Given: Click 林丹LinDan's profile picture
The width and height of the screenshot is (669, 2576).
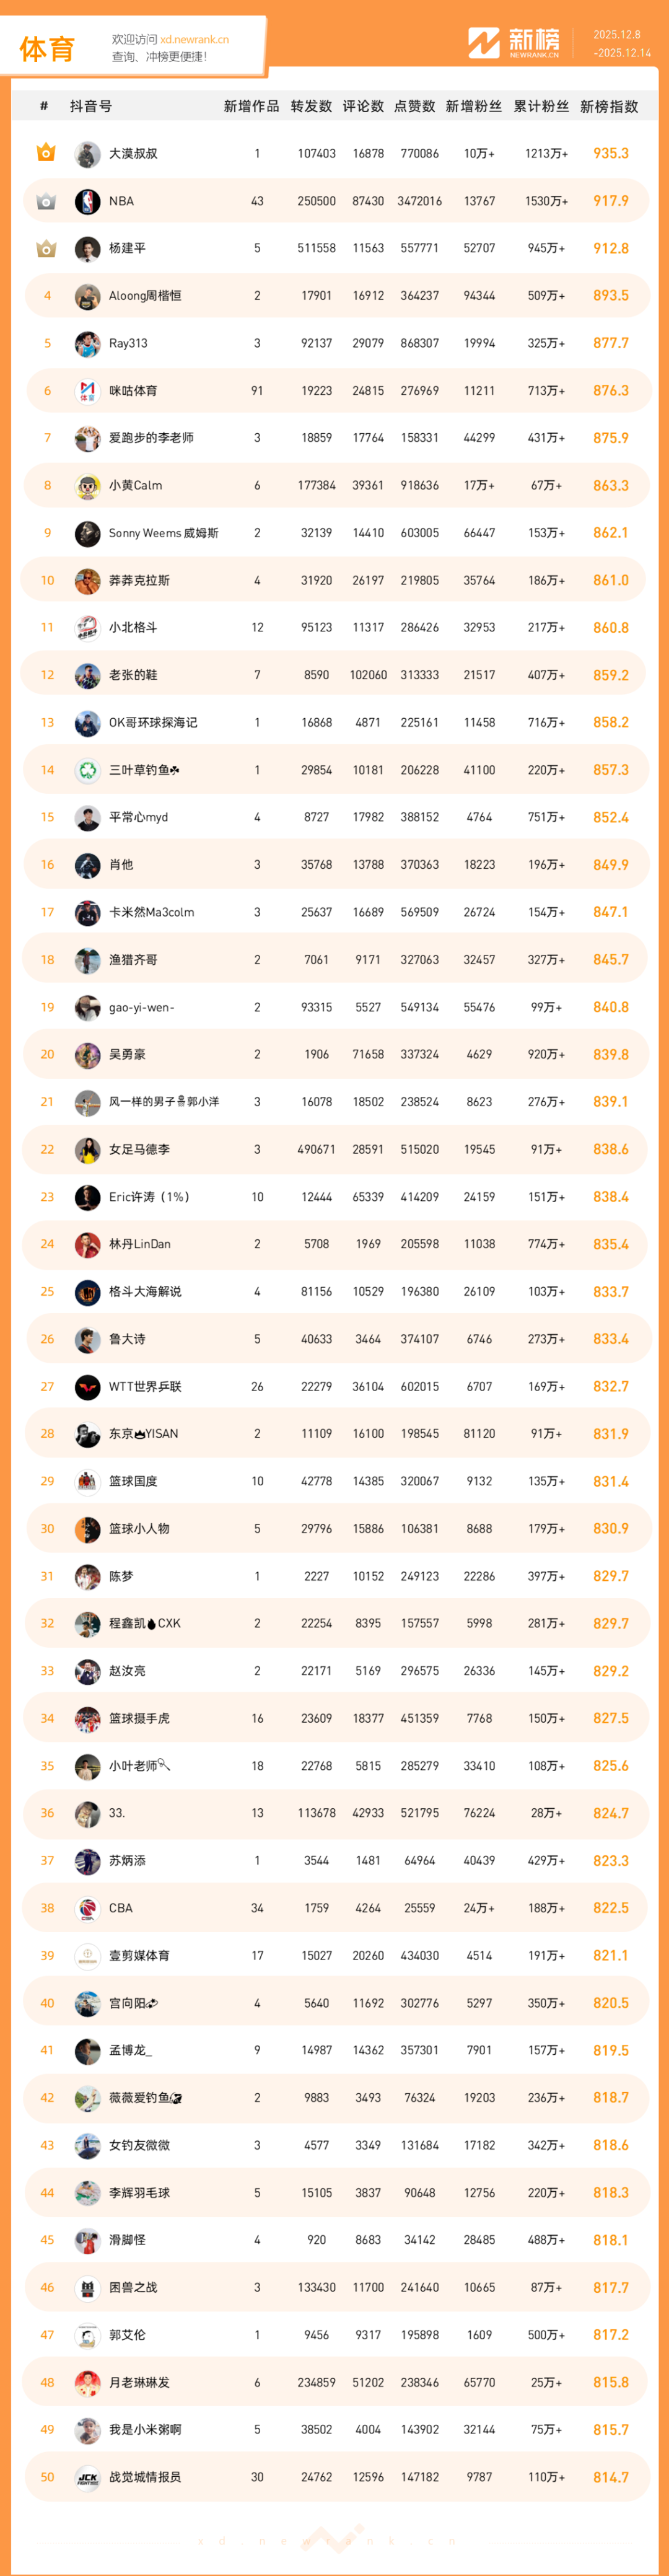Looking at the screenshot, I should point(88,1245).
